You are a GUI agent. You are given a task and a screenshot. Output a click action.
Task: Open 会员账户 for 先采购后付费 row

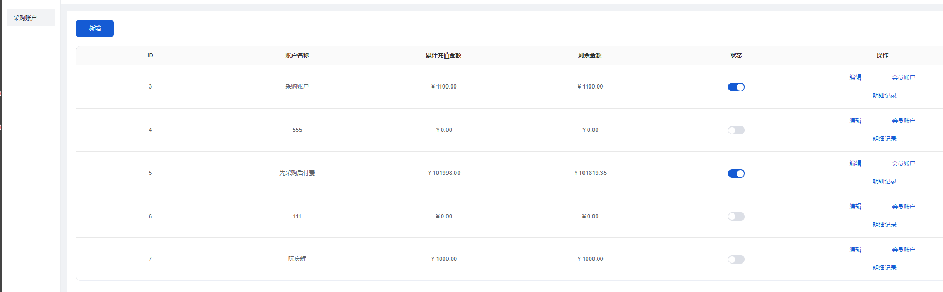[903, 163]
